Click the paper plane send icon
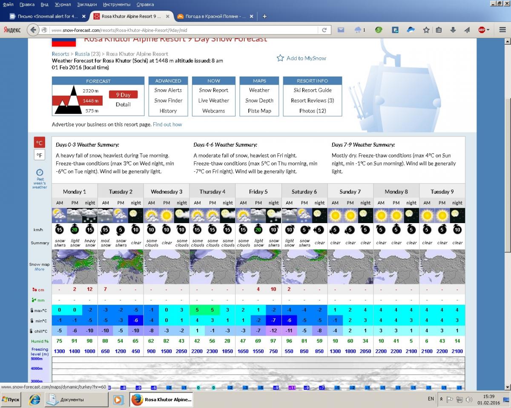The height and width of the screenshot is (408, 511). 467,30
